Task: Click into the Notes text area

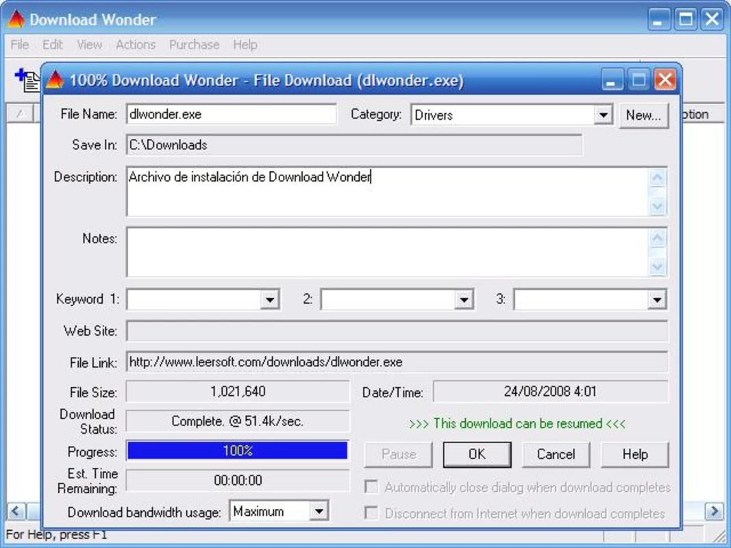Action: click(387, 252)
